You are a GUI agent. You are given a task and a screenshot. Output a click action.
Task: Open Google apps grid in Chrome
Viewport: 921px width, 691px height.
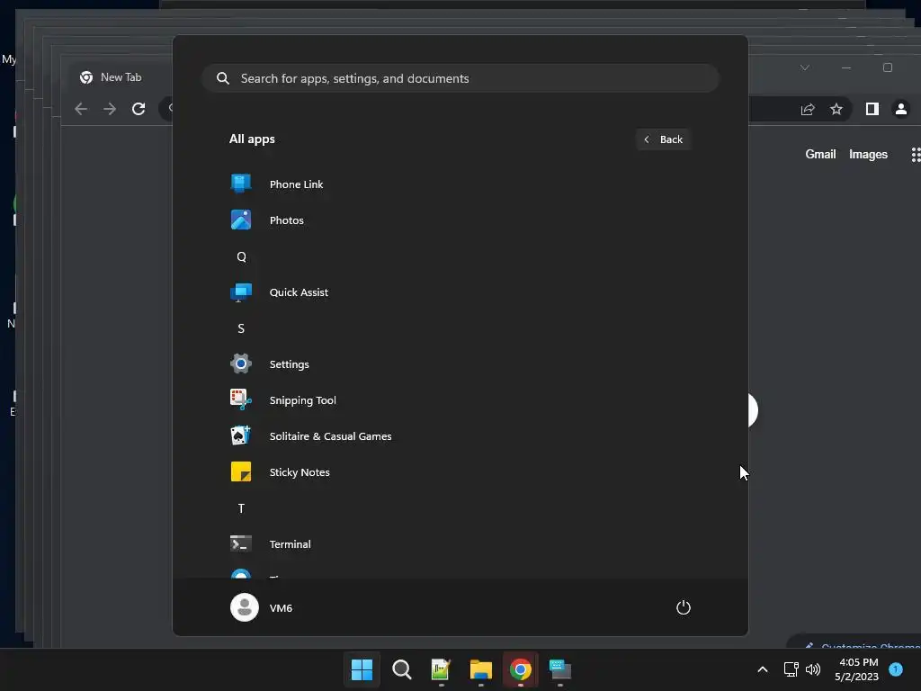tap(916, 155)
